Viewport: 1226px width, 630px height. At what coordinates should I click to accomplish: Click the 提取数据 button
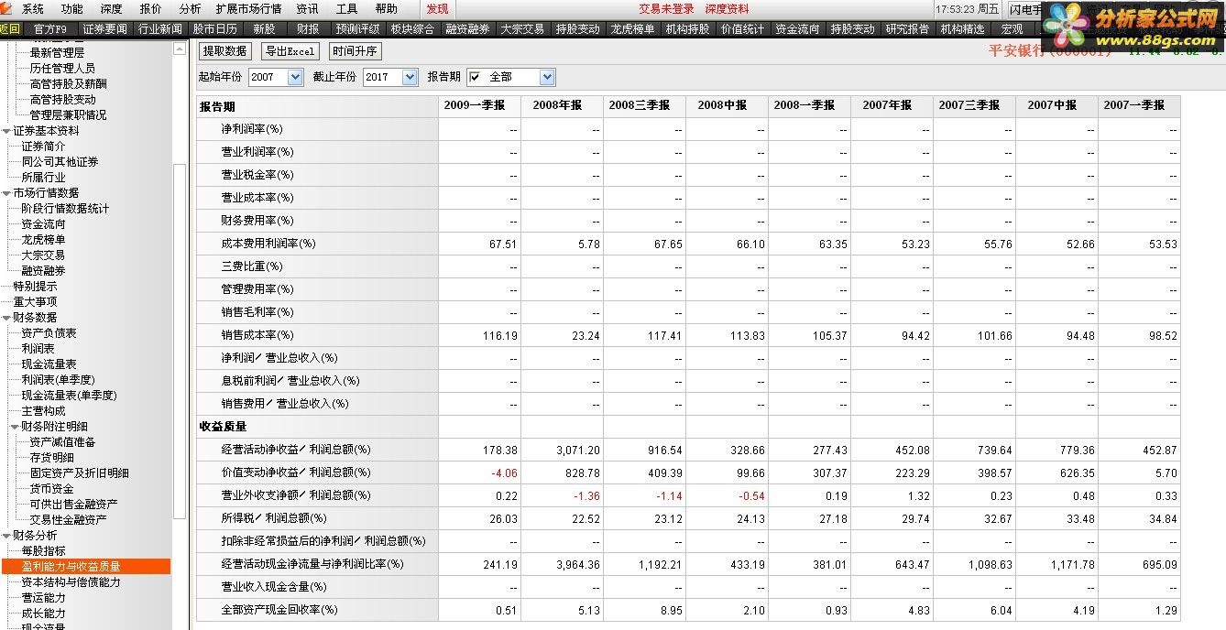coord(224,51)
